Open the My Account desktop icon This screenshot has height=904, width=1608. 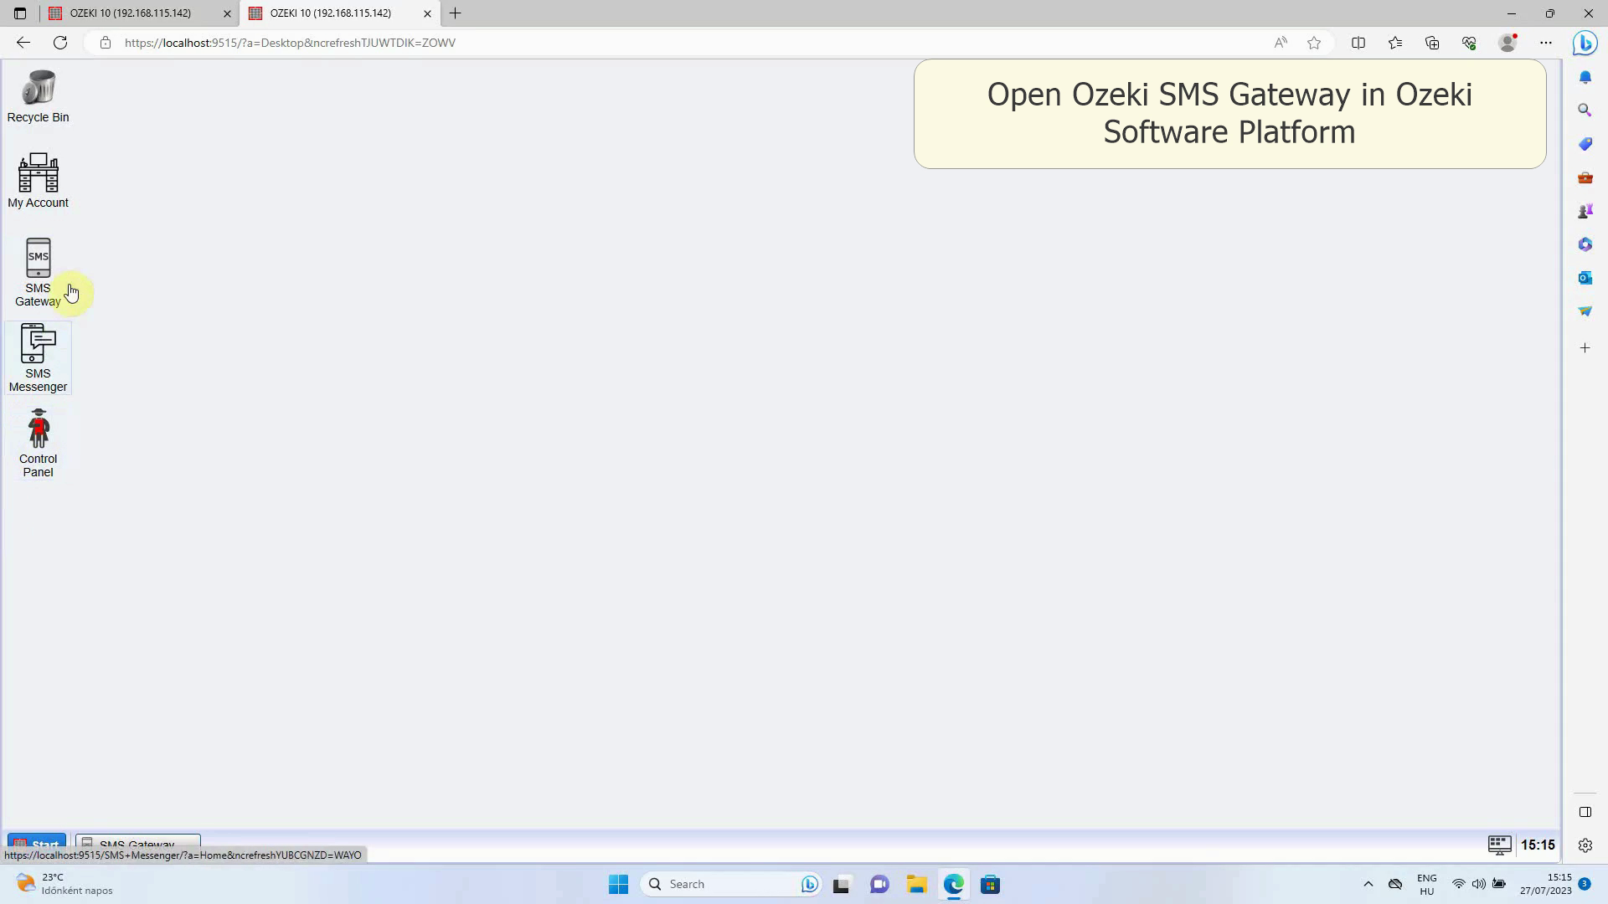click(38, 181)
